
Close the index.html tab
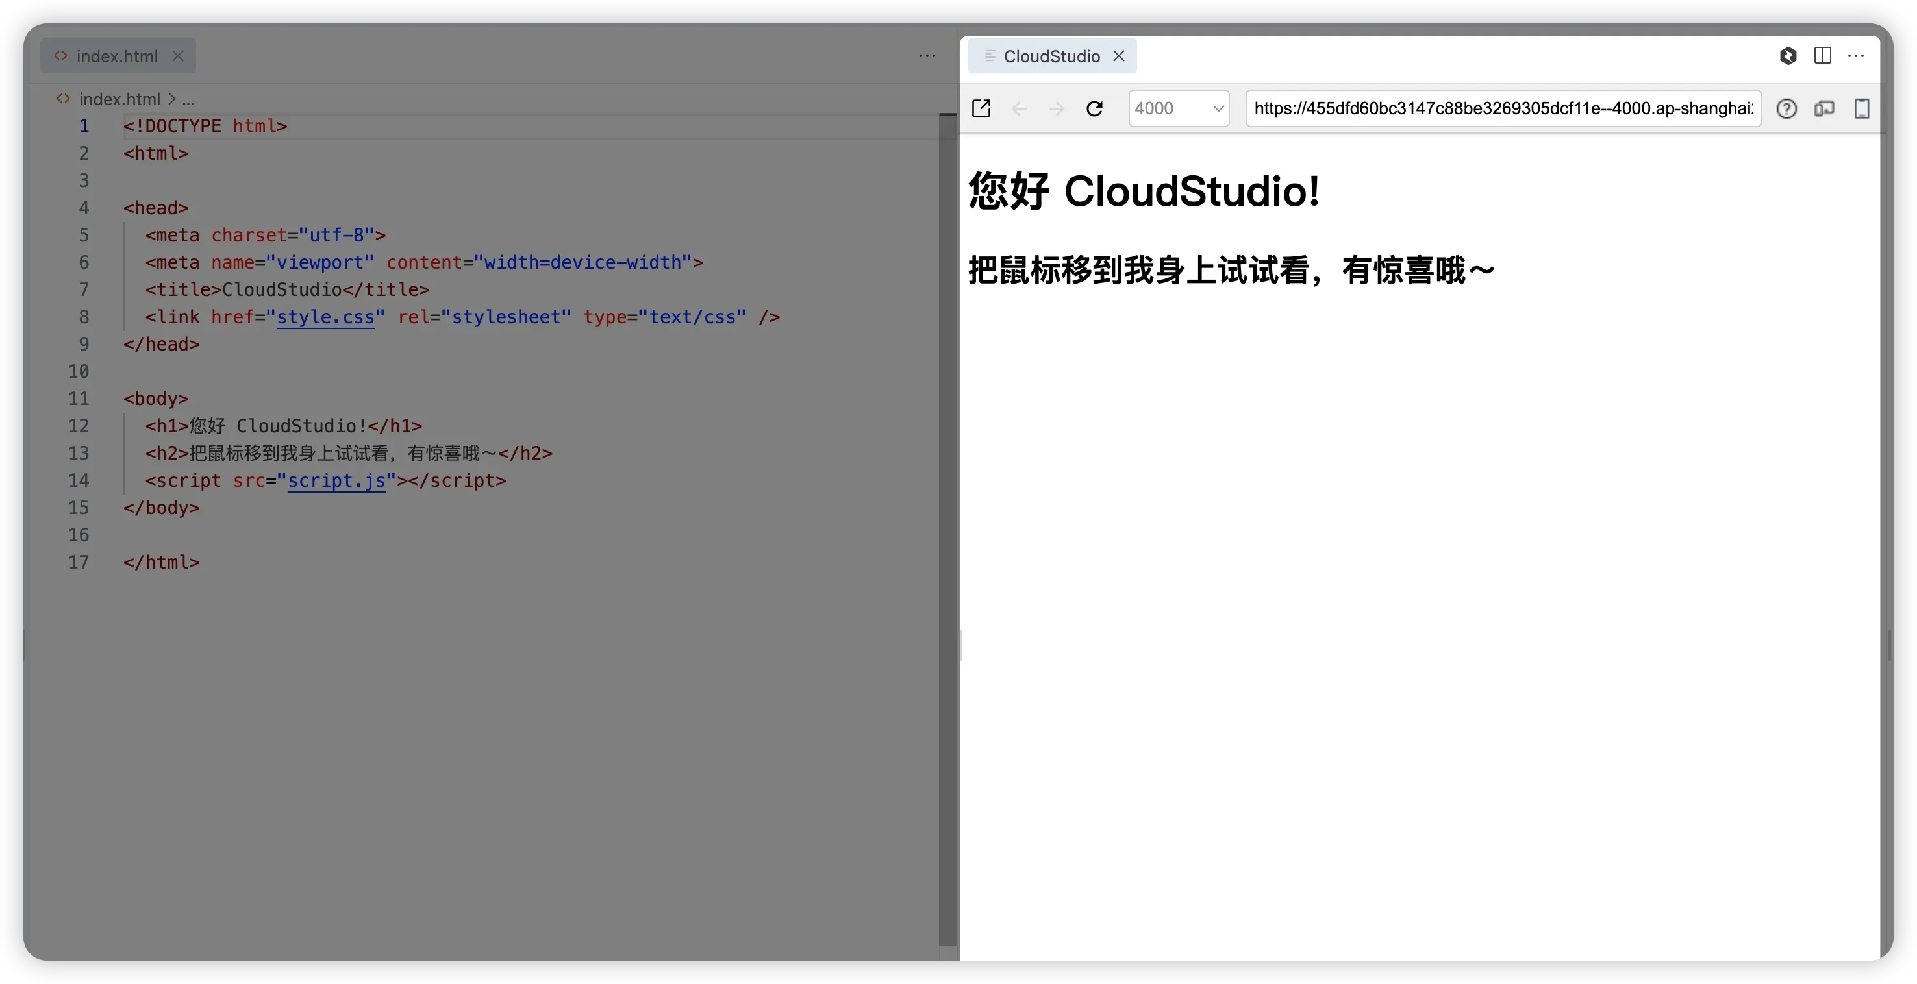click(x=178, y=56)
